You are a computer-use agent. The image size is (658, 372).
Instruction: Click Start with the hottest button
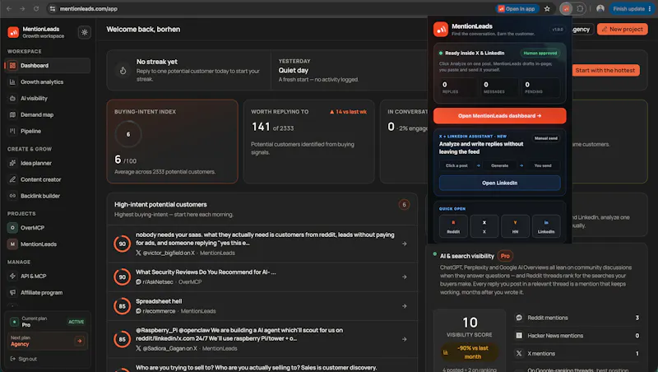(x=605, y=70)
